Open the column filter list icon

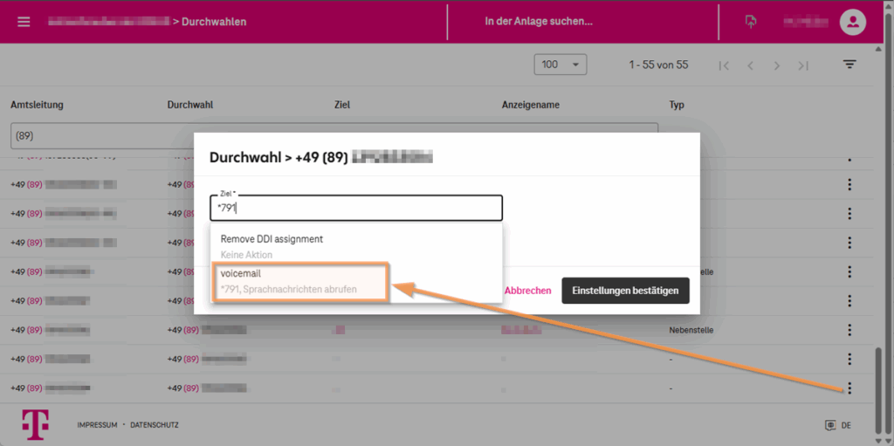(x=849, y=65)
